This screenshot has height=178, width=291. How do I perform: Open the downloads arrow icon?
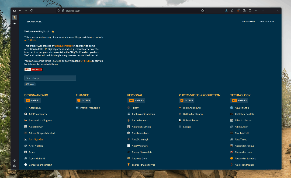[x=226, y=11]
